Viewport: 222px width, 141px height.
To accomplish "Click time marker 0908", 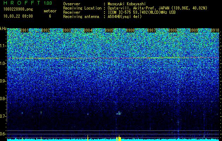I will pos(173,30).
